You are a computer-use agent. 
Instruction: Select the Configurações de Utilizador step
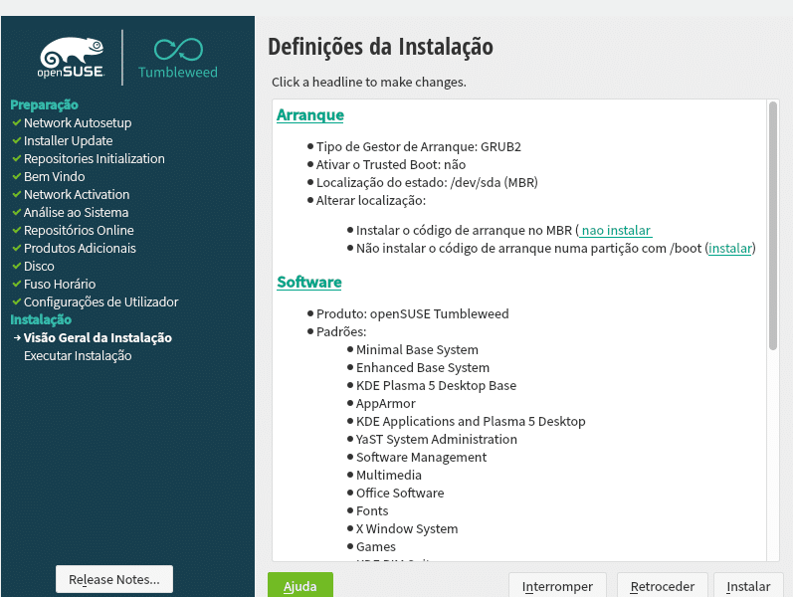click(x=101, y=302)
